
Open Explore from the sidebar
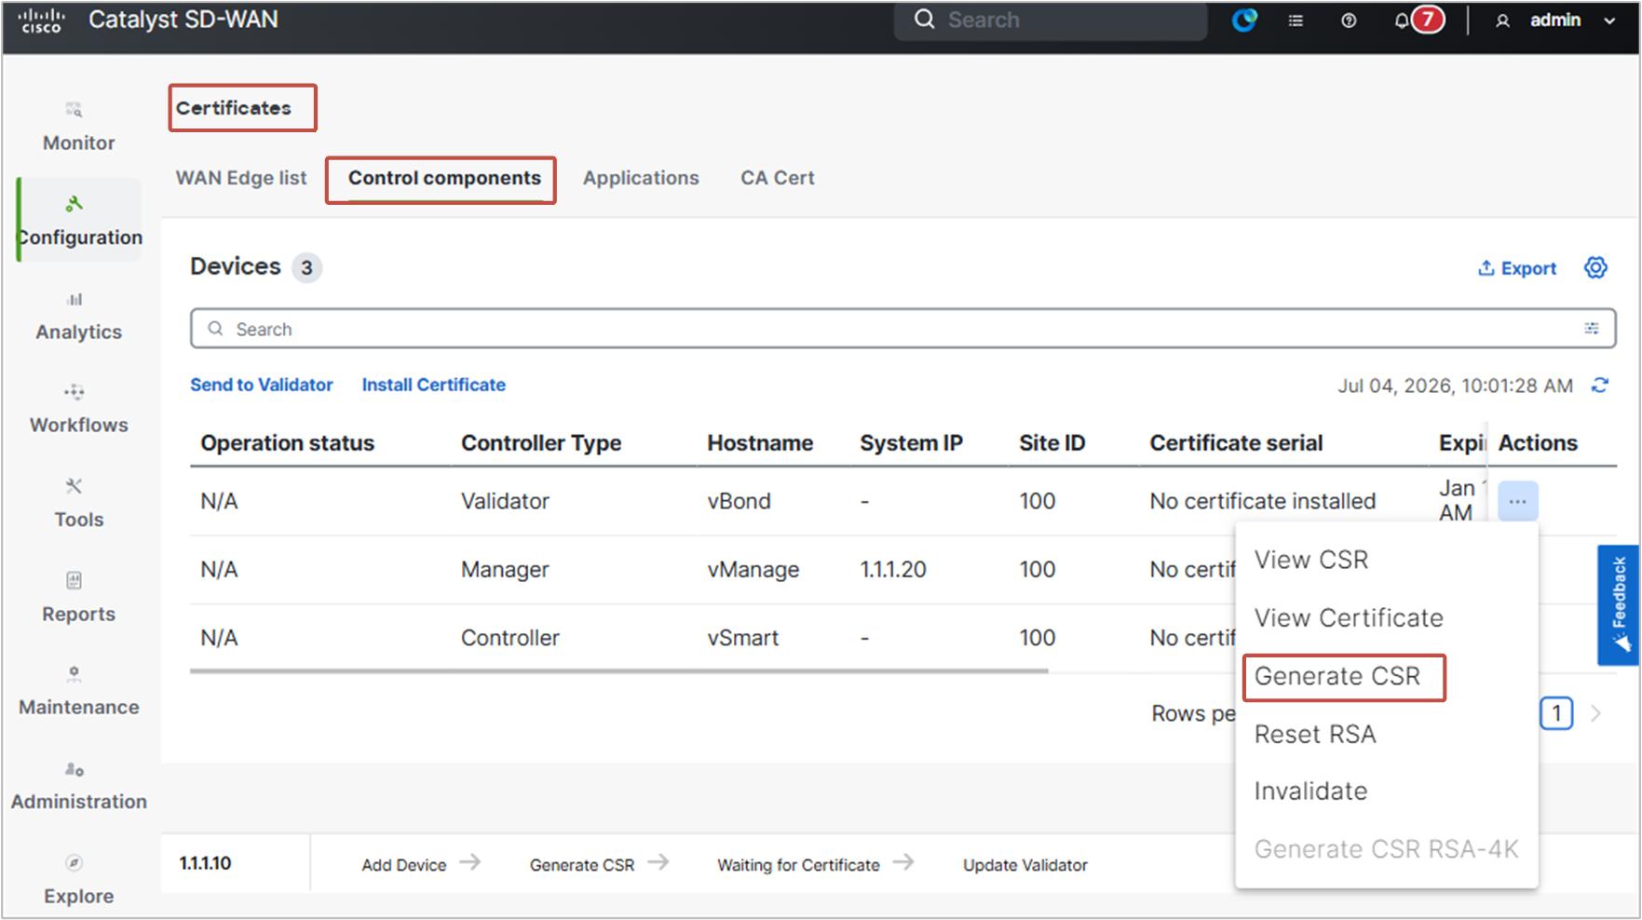[x=78, y=880]
